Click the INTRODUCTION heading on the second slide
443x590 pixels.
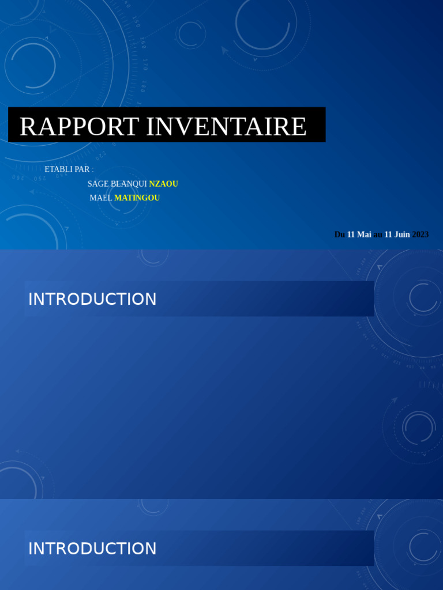(92, 299)
